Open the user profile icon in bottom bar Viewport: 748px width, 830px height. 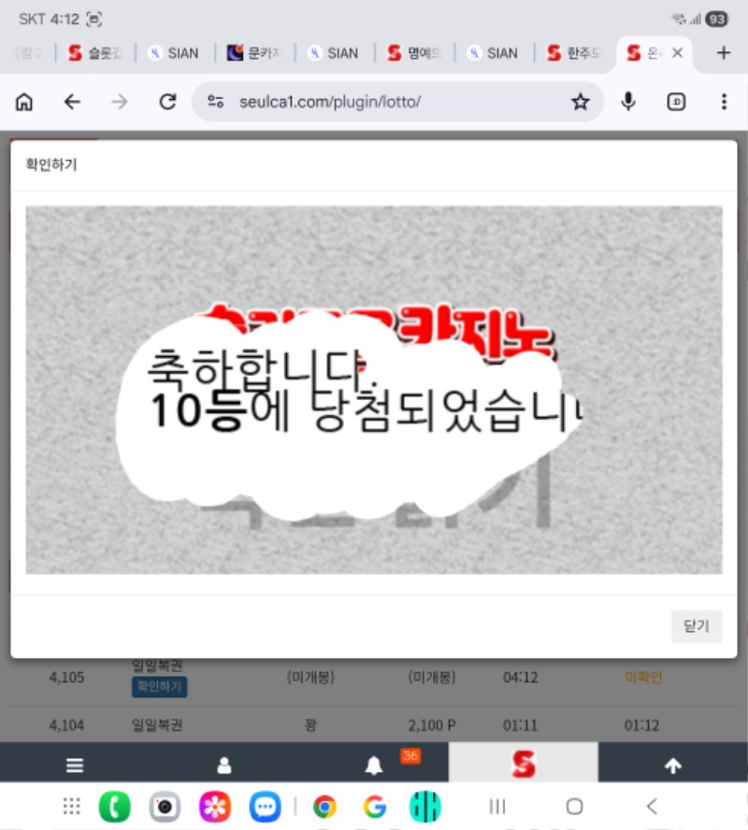tap(224, 766)
